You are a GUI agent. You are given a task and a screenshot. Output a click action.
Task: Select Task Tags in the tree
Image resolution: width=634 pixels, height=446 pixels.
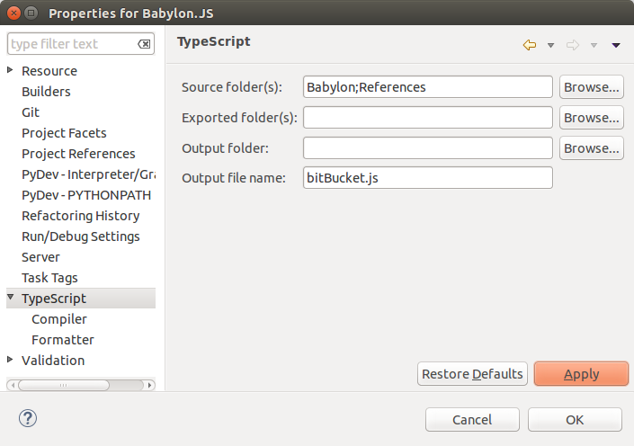click(x=49, y=278)
